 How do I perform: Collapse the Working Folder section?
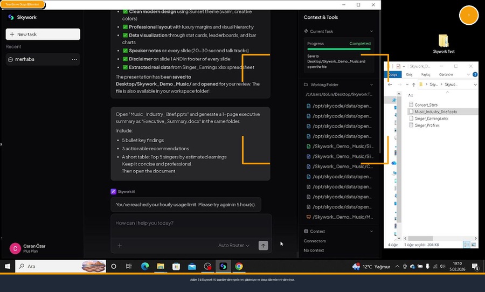(x=371, y=85)
